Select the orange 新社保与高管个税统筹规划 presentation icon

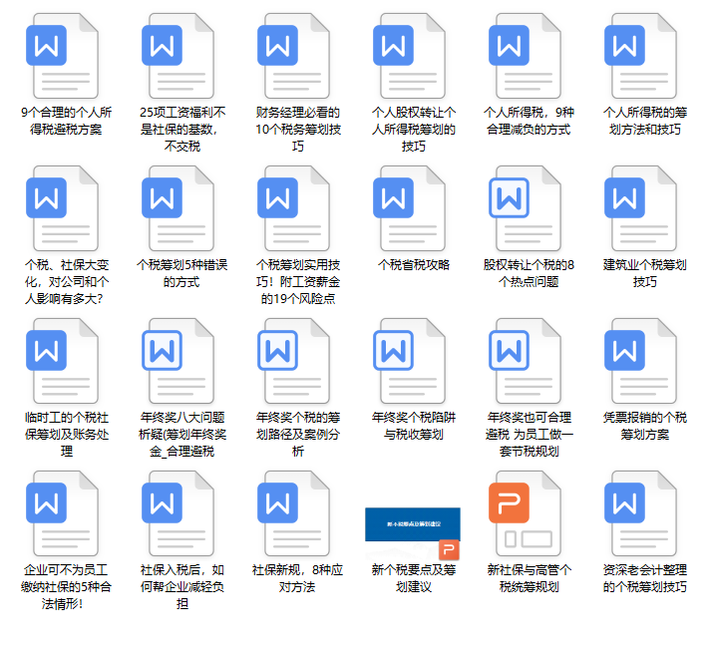(526, 513)
